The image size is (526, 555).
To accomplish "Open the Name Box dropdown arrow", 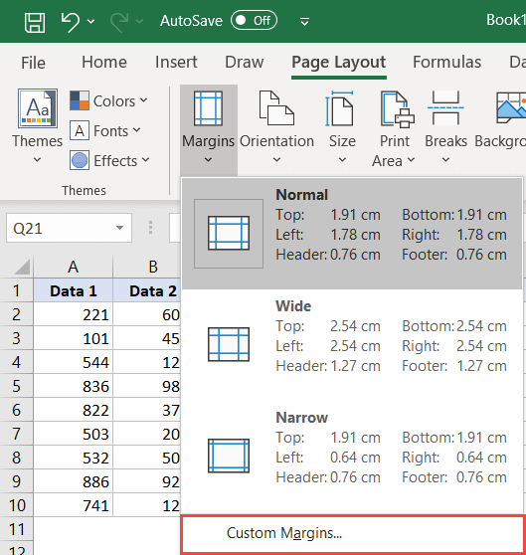I will 119,228.
